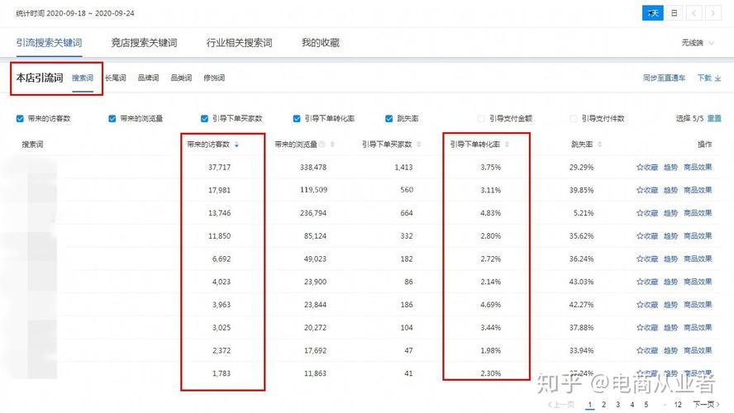734x413 pixels.
Task: Open 商品效果 for the 37,717 visitors row
Action: point(698,167)
